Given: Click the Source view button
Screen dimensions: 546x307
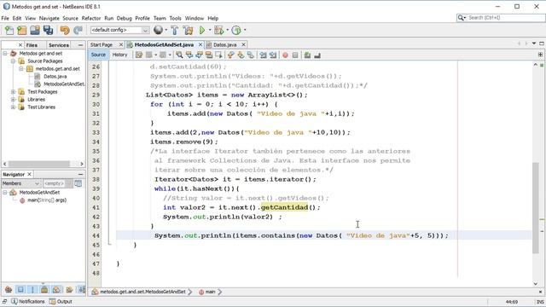Looking at the screenshot, I should click(x=98, y=55).
